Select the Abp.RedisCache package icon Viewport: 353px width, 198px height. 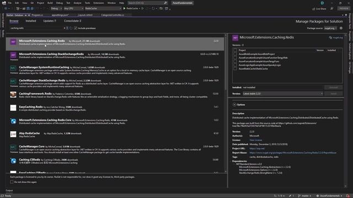point(13,134)
